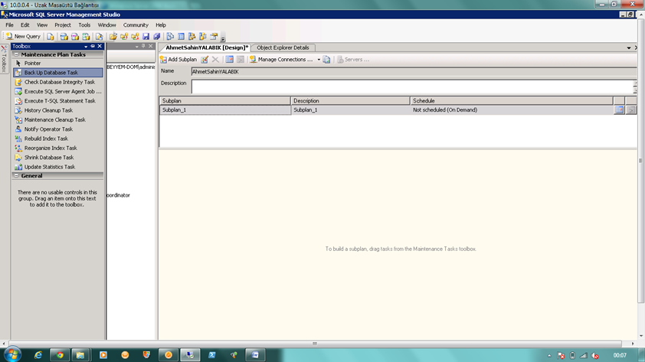The height and width of the screenshot is (362, 645).
Task: Open Microsoft Word from the taskbar
Action: [x=255, y=355]
